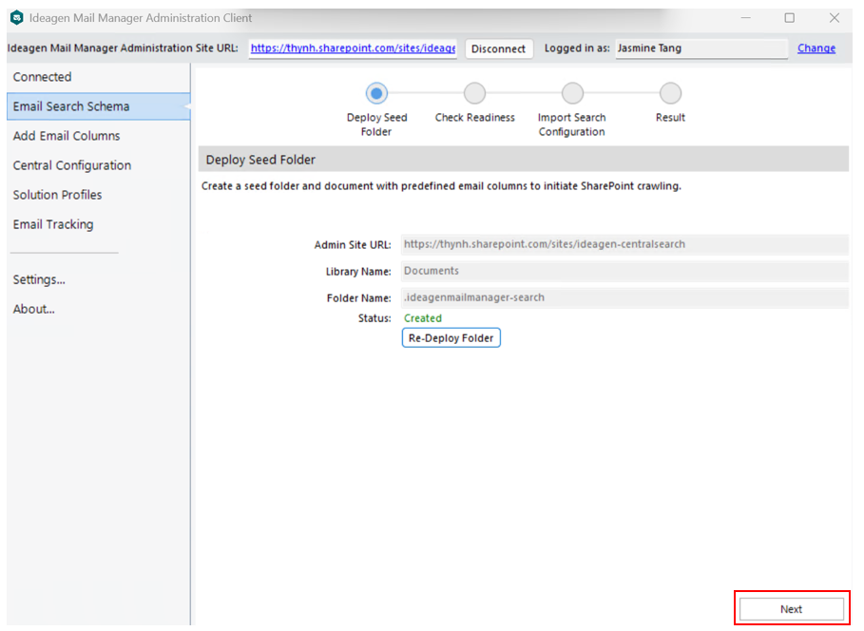Open Settings... in sidebar
This screenshot has width=864, height=631.
click(x=39, y=280)
